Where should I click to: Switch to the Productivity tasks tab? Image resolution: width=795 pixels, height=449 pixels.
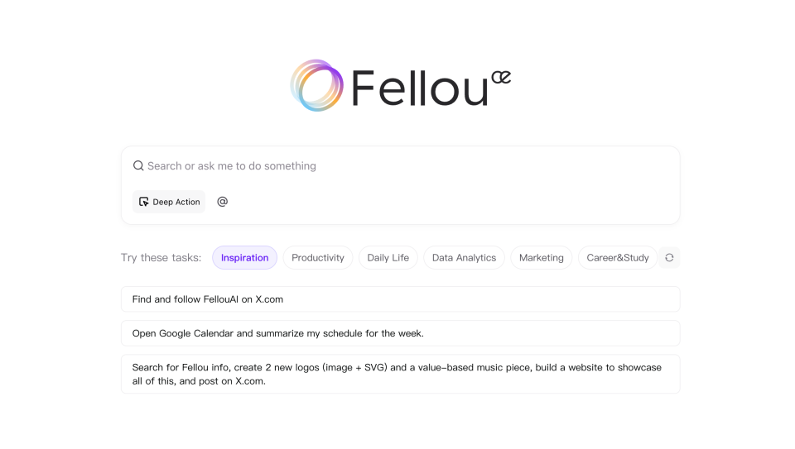[x=318, y=258]
